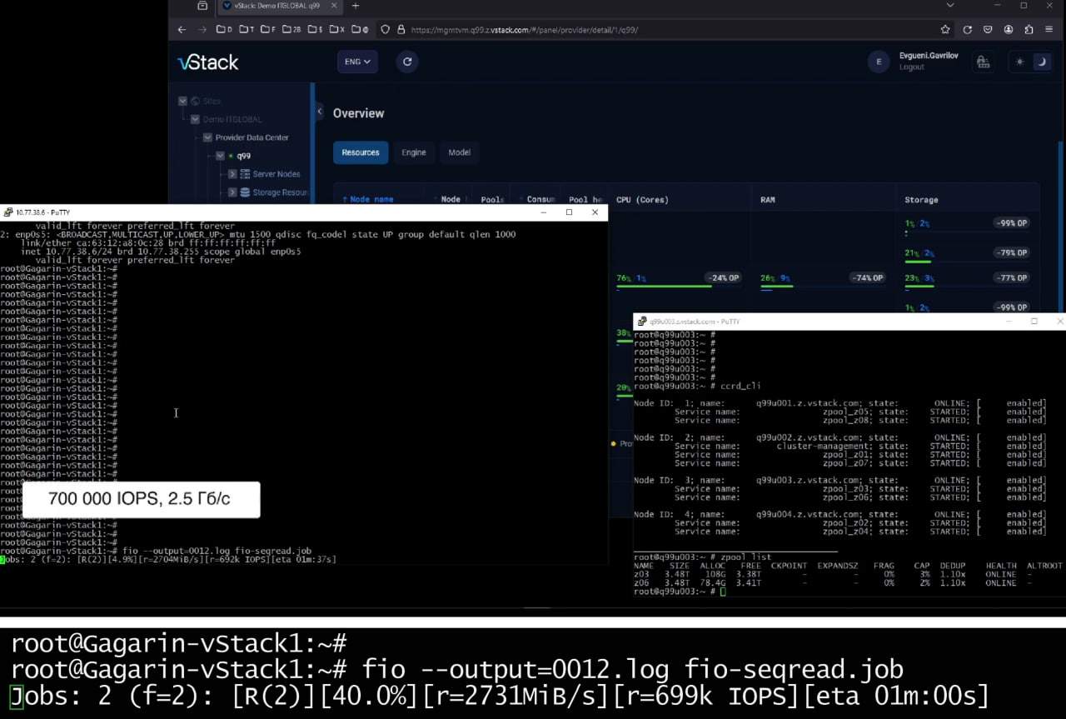1066x719 pixels.
Task: Open the ENG language dropdown
Action: (x=357, y=62)
